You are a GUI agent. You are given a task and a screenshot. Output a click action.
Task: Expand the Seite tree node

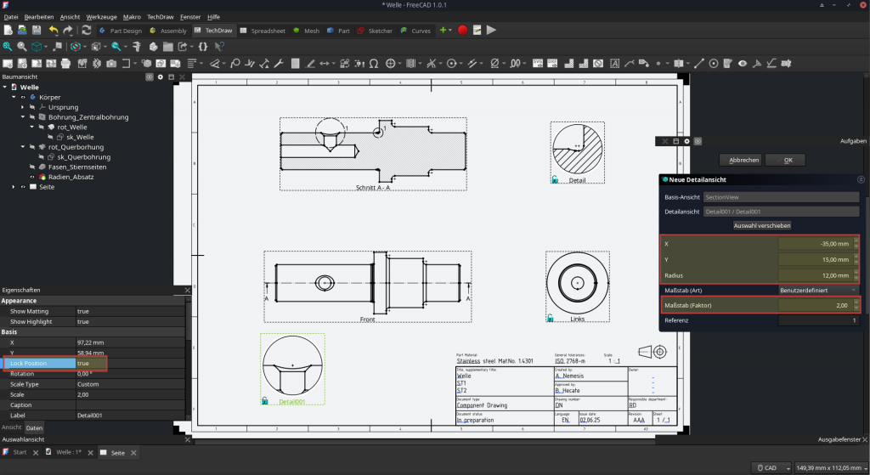(14, 187)
